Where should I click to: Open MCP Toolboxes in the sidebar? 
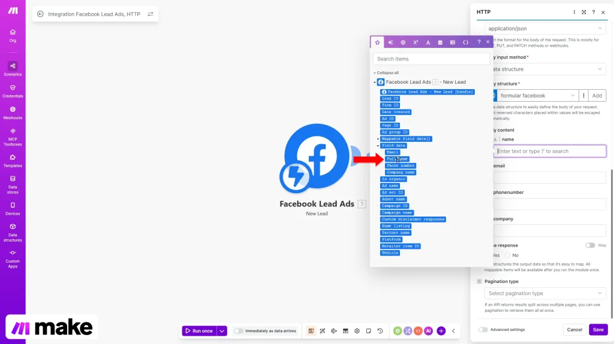point(13,137)
